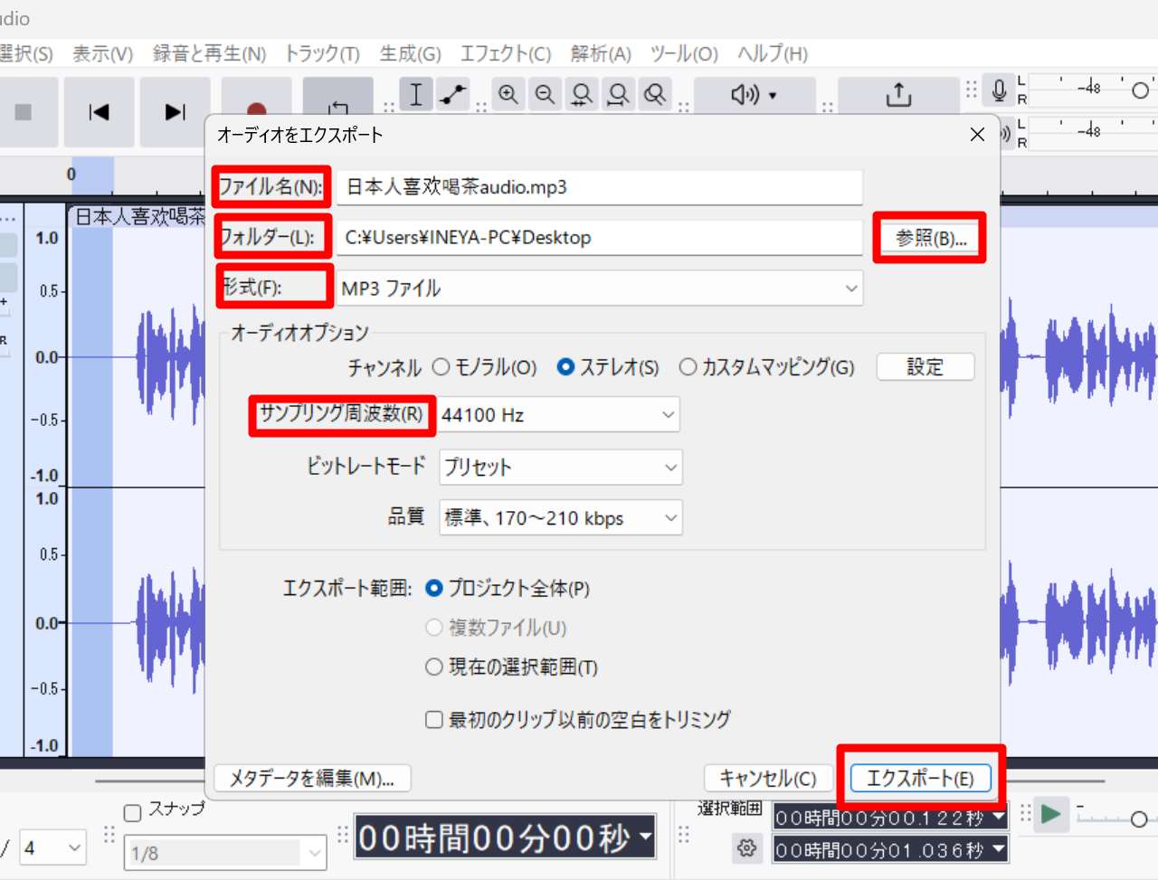Image resolution: width=1158 pixels, height=880 pixels.
Task: Select the モノラル channel option
Action: tap(485, 367)
